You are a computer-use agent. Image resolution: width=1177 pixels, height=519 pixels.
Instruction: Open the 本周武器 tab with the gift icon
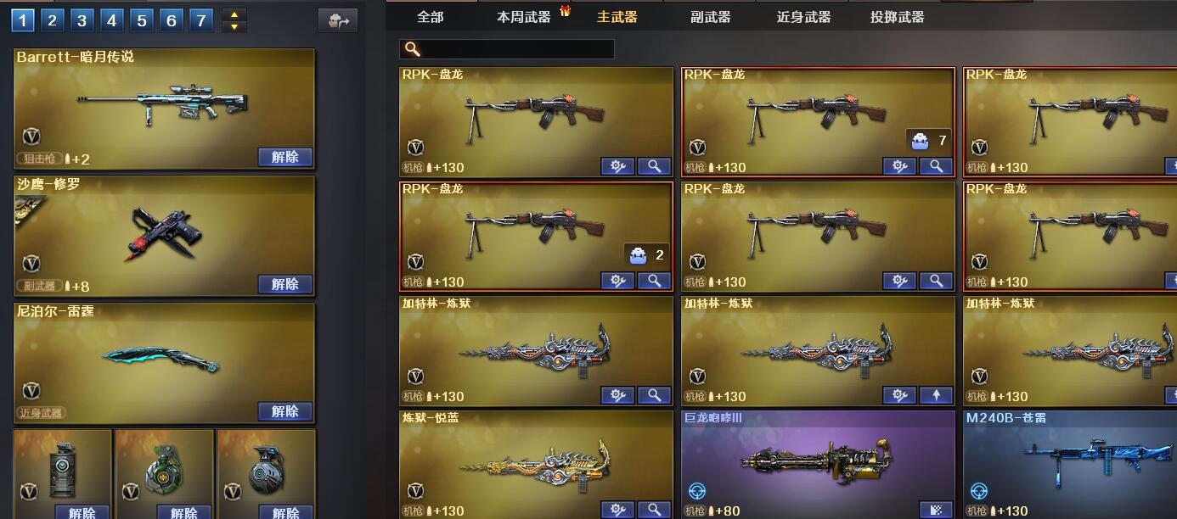[524, 16]
